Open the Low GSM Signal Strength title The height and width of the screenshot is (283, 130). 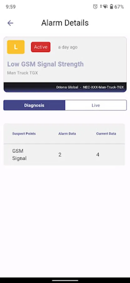(45, 64)
